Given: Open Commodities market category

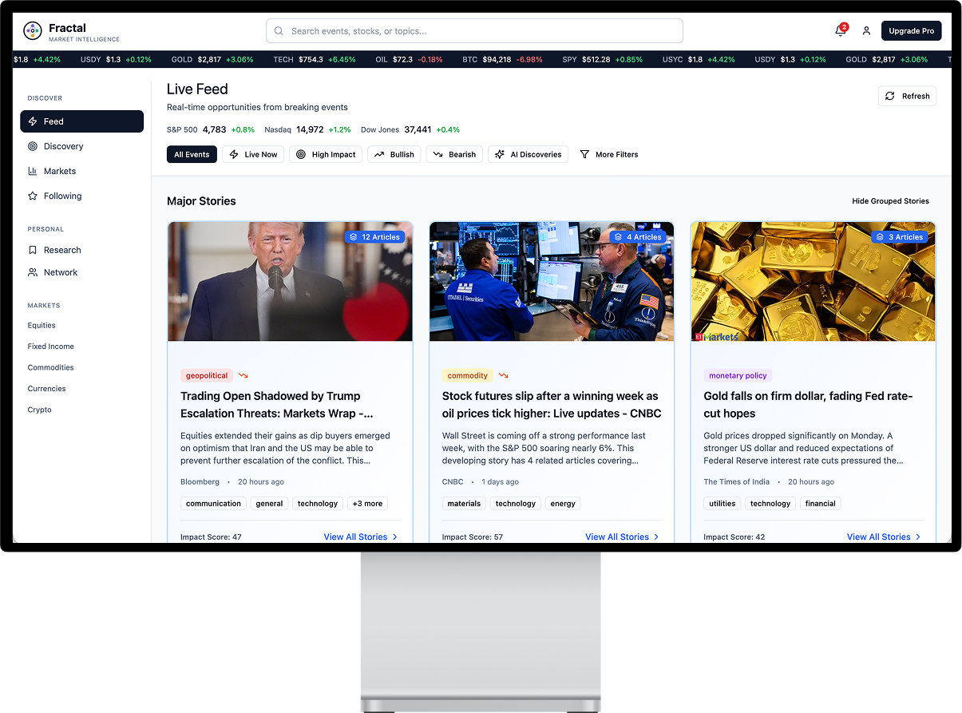Looking at the screenshot, I should 50,367.
